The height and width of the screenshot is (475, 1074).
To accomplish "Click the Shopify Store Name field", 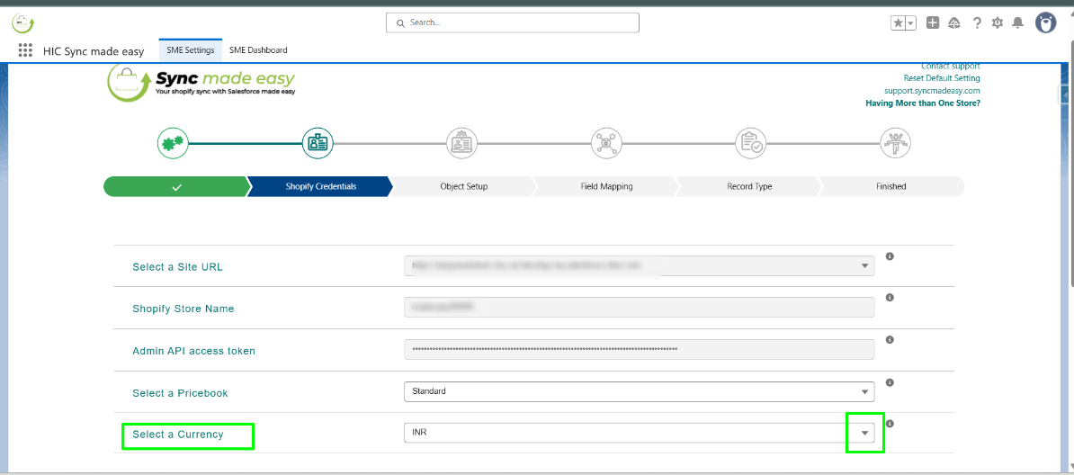I will 639,307.
